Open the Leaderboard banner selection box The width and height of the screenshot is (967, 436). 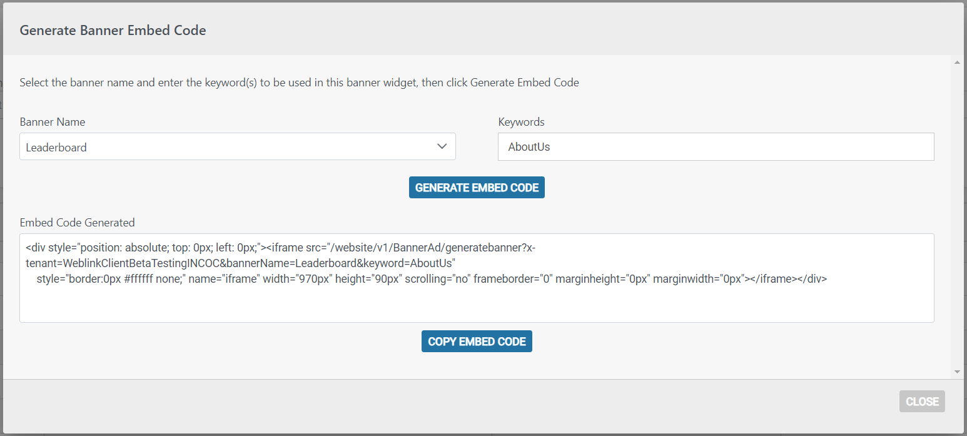click(x=238, y=146)
